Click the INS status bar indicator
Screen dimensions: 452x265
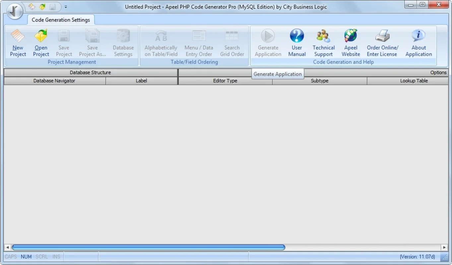(56, 257)
